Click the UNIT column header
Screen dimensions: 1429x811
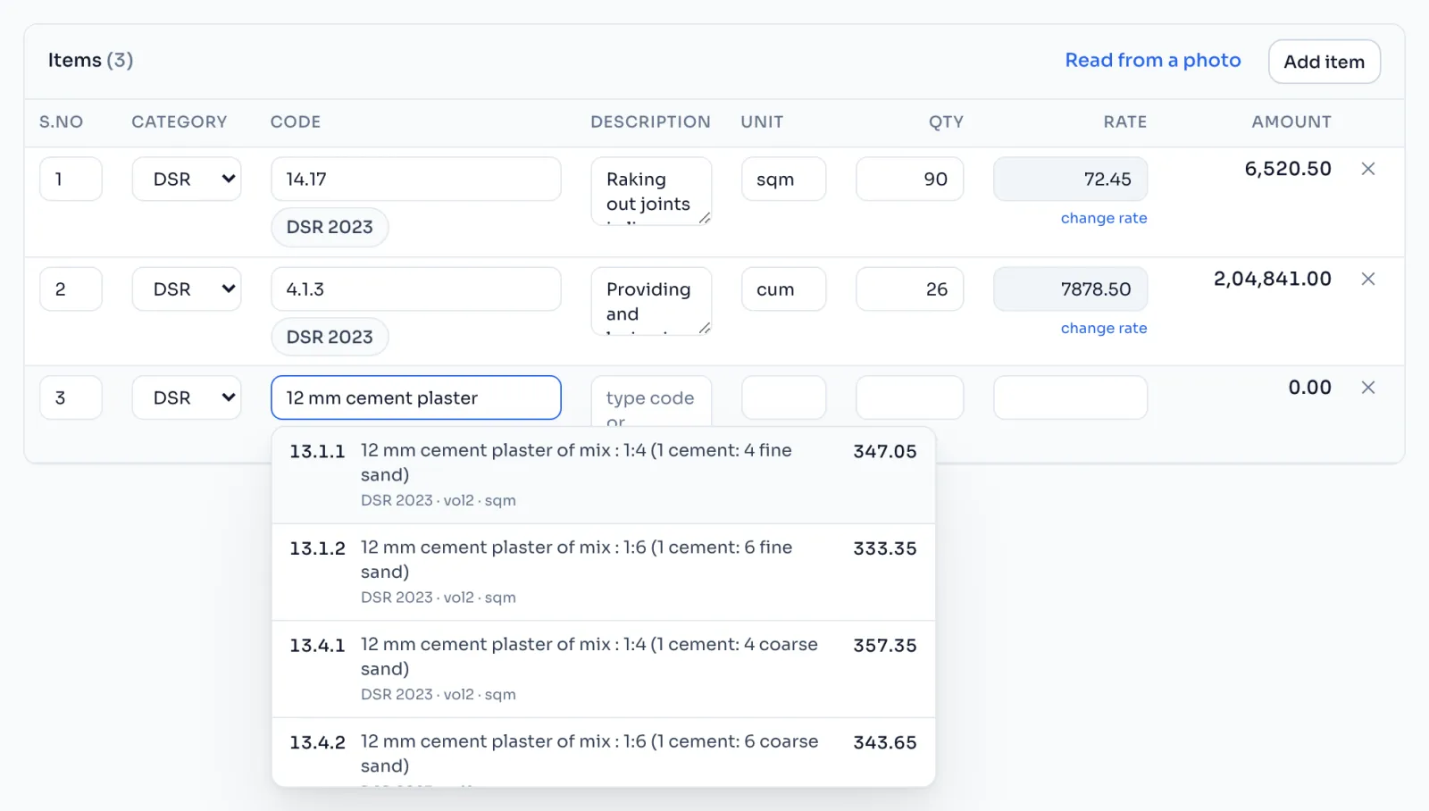(x=762, y=121)
